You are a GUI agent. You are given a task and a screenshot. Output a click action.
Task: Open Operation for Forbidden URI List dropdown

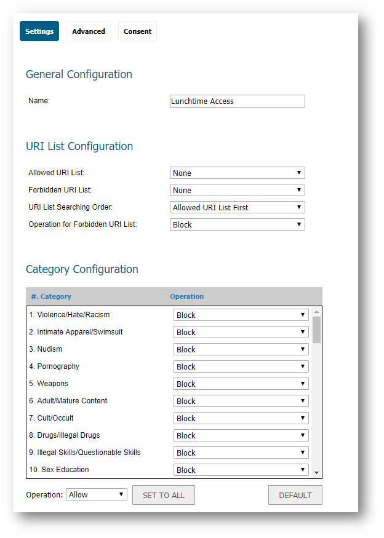click(x=237, y=225)
